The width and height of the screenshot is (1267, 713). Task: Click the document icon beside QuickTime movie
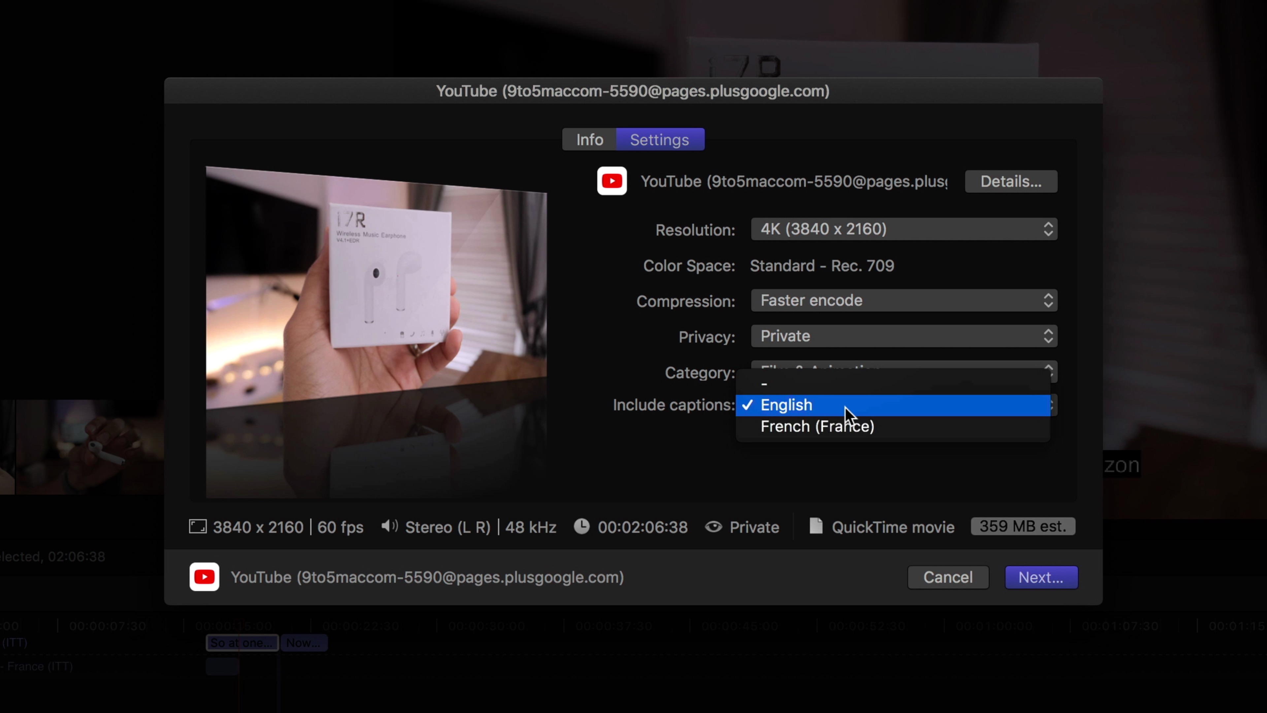tap(816, 526)
